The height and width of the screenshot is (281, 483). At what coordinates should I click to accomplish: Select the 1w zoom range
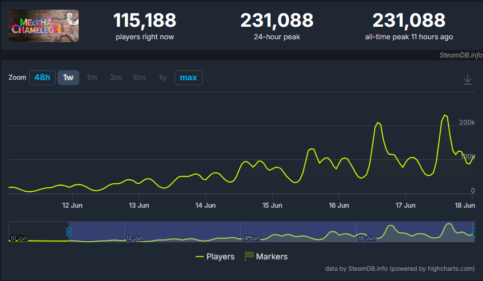[68, 77]
